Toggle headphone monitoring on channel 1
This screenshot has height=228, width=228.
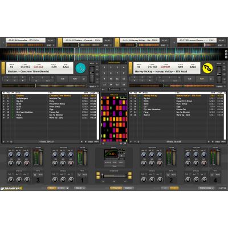tap(79, 174)
